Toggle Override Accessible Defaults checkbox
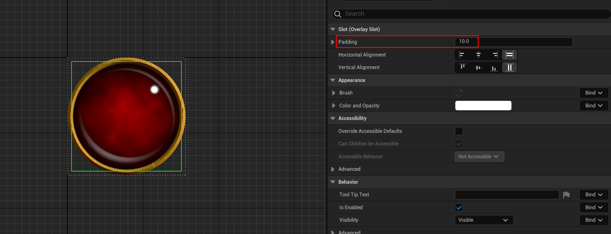The width and height of the screenshot is (611, 234). point(459,131)
